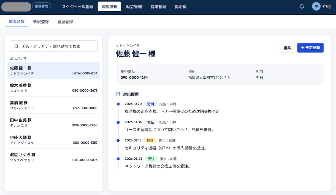Open 営業管理 section
The width and height of the screenshot is (336, 195).
tap(158, 7)
